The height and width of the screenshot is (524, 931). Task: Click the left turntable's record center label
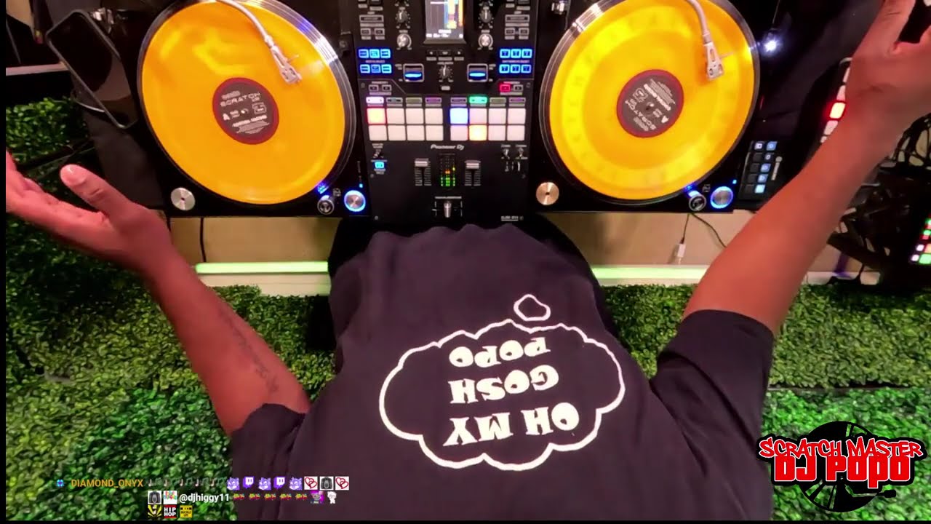(x=246, y=111)
